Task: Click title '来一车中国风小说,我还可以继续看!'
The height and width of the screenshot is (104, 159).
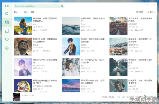Action: tap(93, 61)
